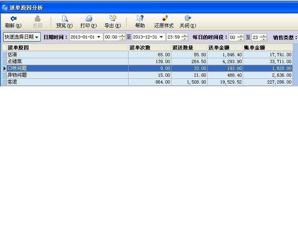This screenshot has height=237, width=298.
Task: Expand the end date 2013-12-31 dropdown
Action: (161, 37)
